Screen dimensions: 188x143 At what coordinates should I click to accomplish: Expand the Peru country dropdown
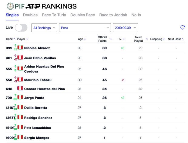point(85,28)
